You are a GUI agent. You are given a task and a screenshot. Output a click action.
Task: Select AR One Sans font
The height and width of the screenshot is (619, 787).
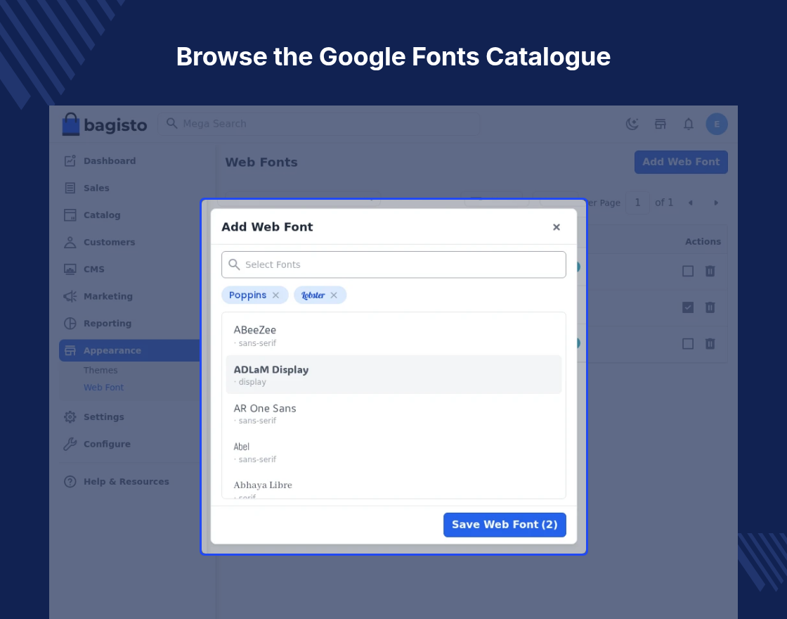tap(393, 414)
